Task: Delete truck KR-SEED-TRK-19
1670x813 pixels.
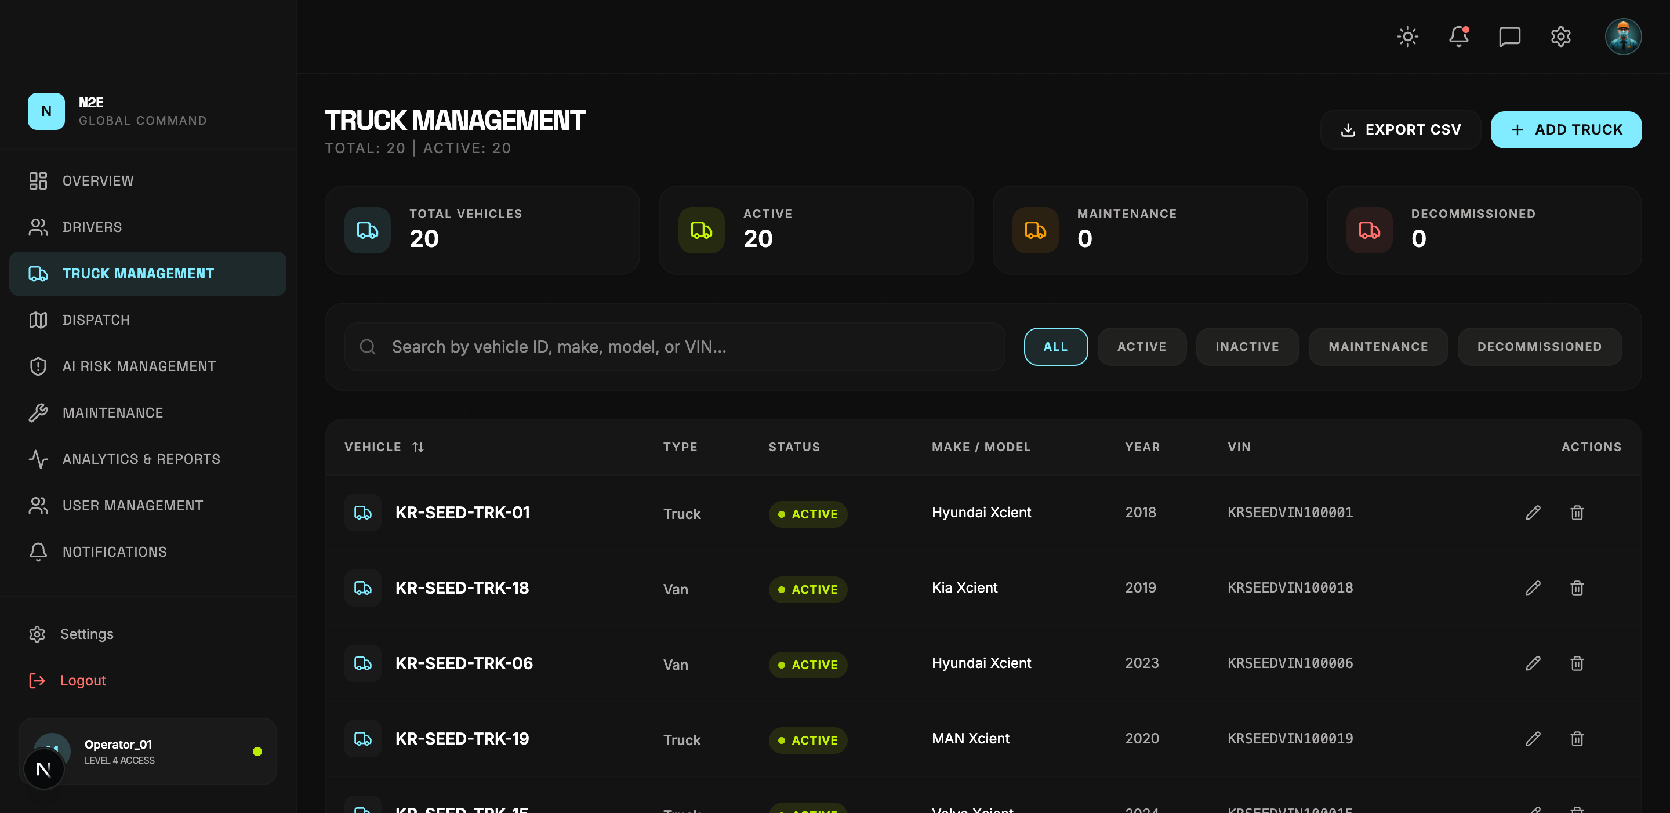Action: [x=1577, y=738]
